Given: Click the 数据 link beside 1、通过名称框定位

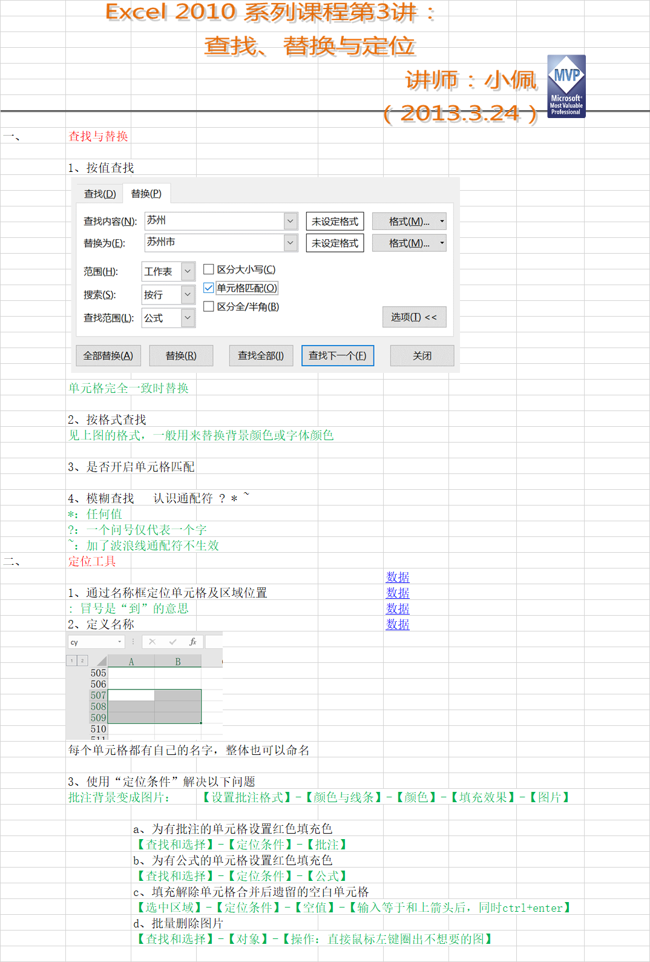Looking at the screenshot, I should pyautogui.click(x=398, y=593).
